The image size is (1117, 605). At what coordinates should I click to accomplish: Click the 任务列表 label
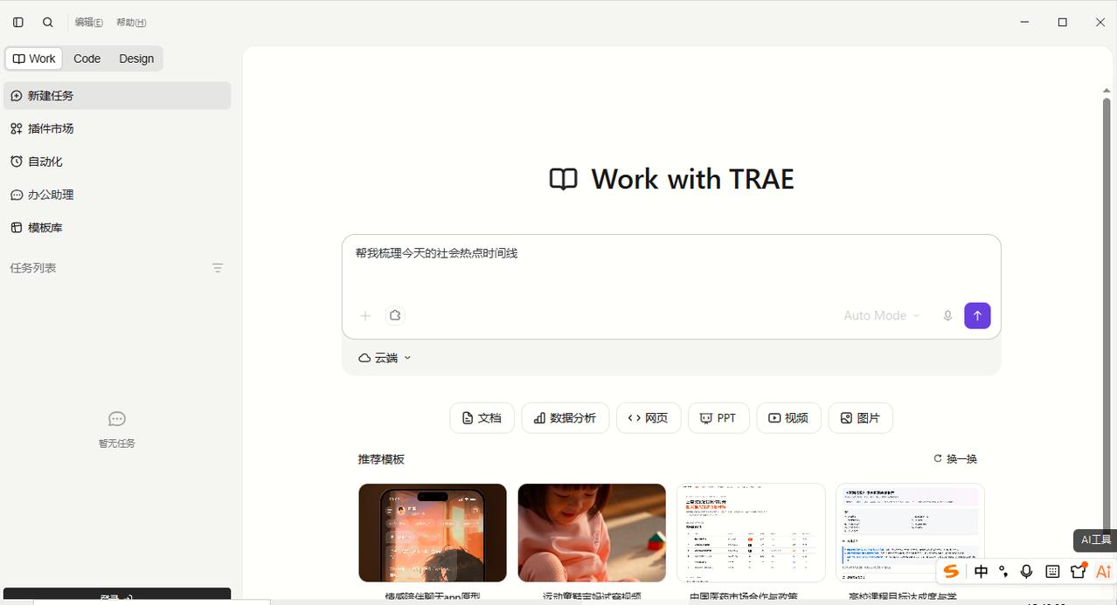click(33, 268)
